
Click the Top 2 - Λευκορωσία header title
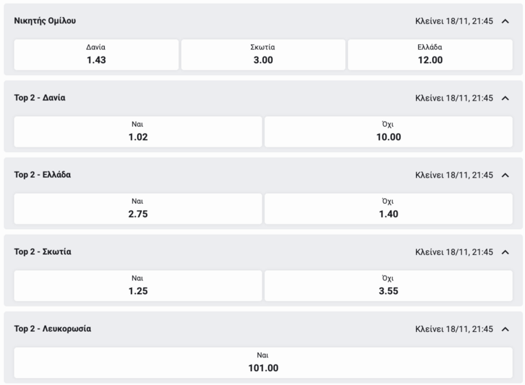[52, 329]
